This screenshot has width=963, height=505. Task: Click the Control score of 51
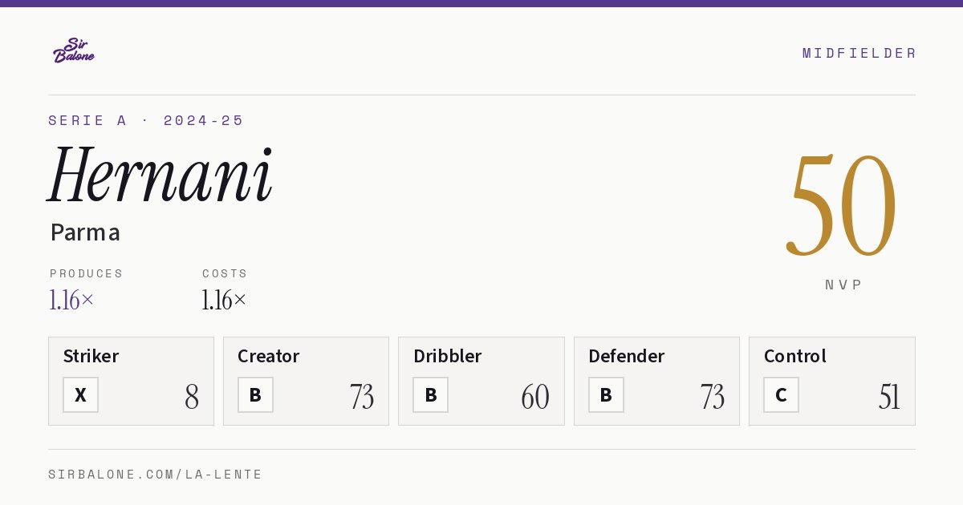(x=889, y=397)
